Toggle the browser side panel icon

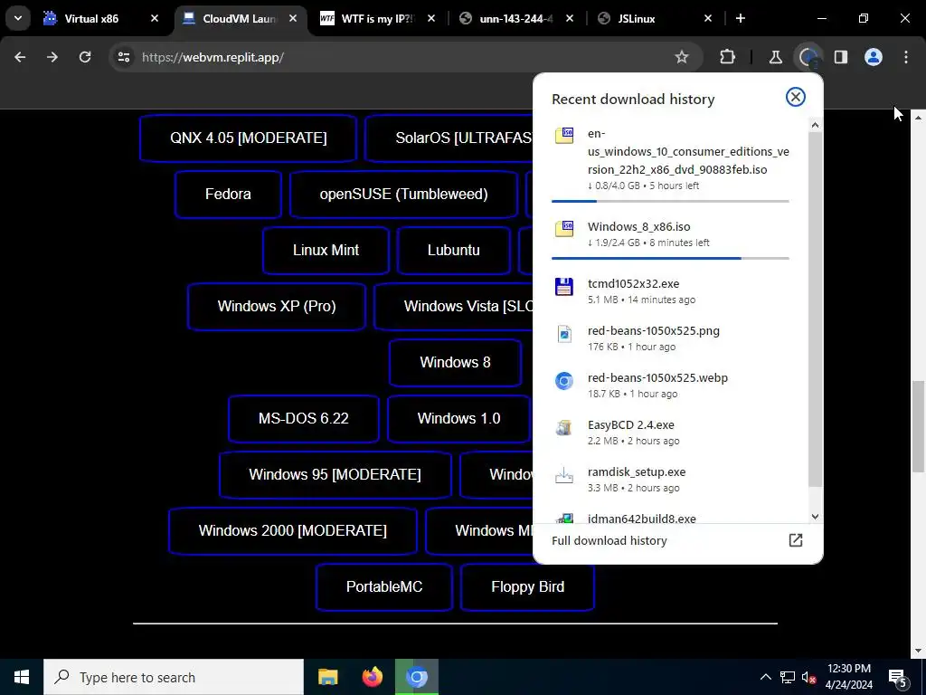(x=841, y=57)
